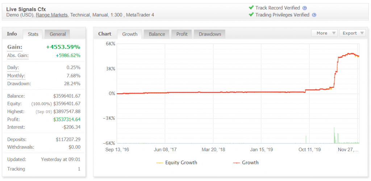The image size is (371, 181).
Task: Show the Profit chart tab
Action: tap(182, 34)
